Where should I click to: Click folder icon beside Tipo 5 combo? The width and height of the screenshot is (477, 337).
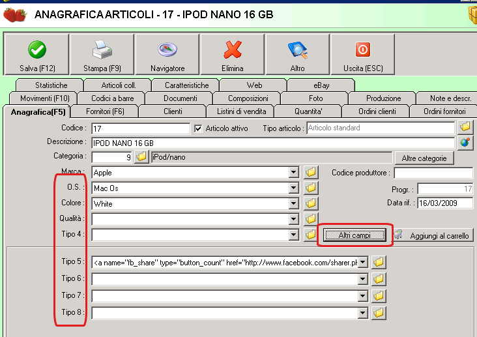(x=379, y=262)
